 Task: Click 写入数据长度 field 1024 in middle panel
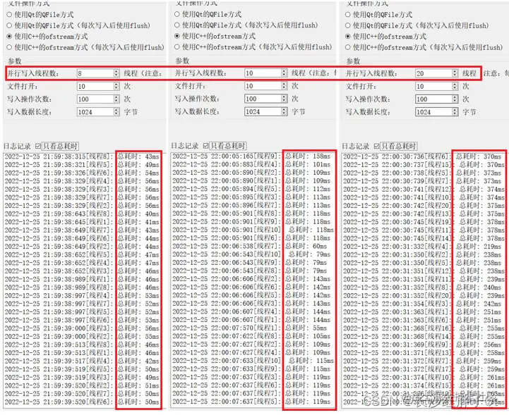266,112
